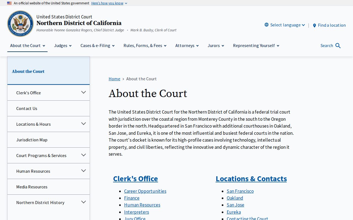Click "Honorable Yvonne Gonzalez Rogers" text
This screenshot has width=353, height=220.
(65, 30)
